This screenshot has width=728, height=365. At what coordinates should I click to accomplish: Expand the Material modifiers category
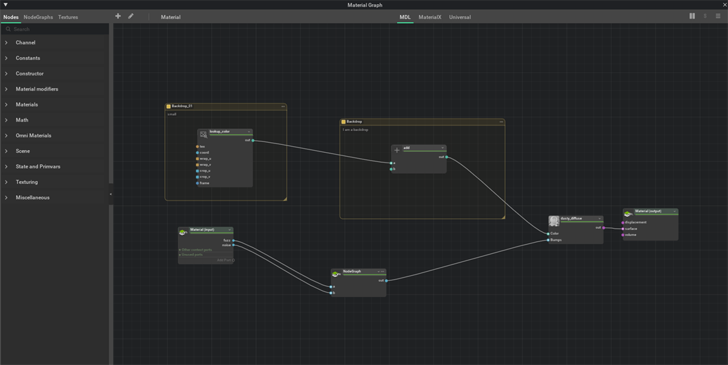6,89
